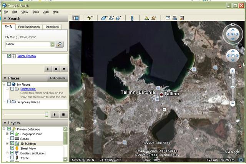Uncheck the Geographic Web layer
This screenshot has width=246, height=164.
12,134
